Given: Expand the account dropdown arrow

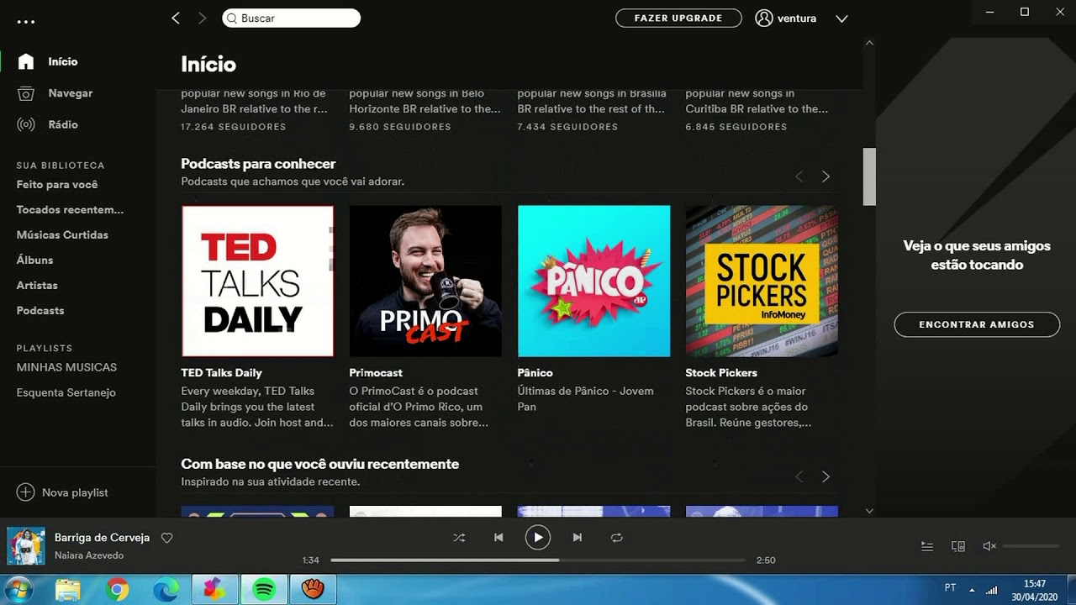Looking at the screenshot, I should point(841,18).
